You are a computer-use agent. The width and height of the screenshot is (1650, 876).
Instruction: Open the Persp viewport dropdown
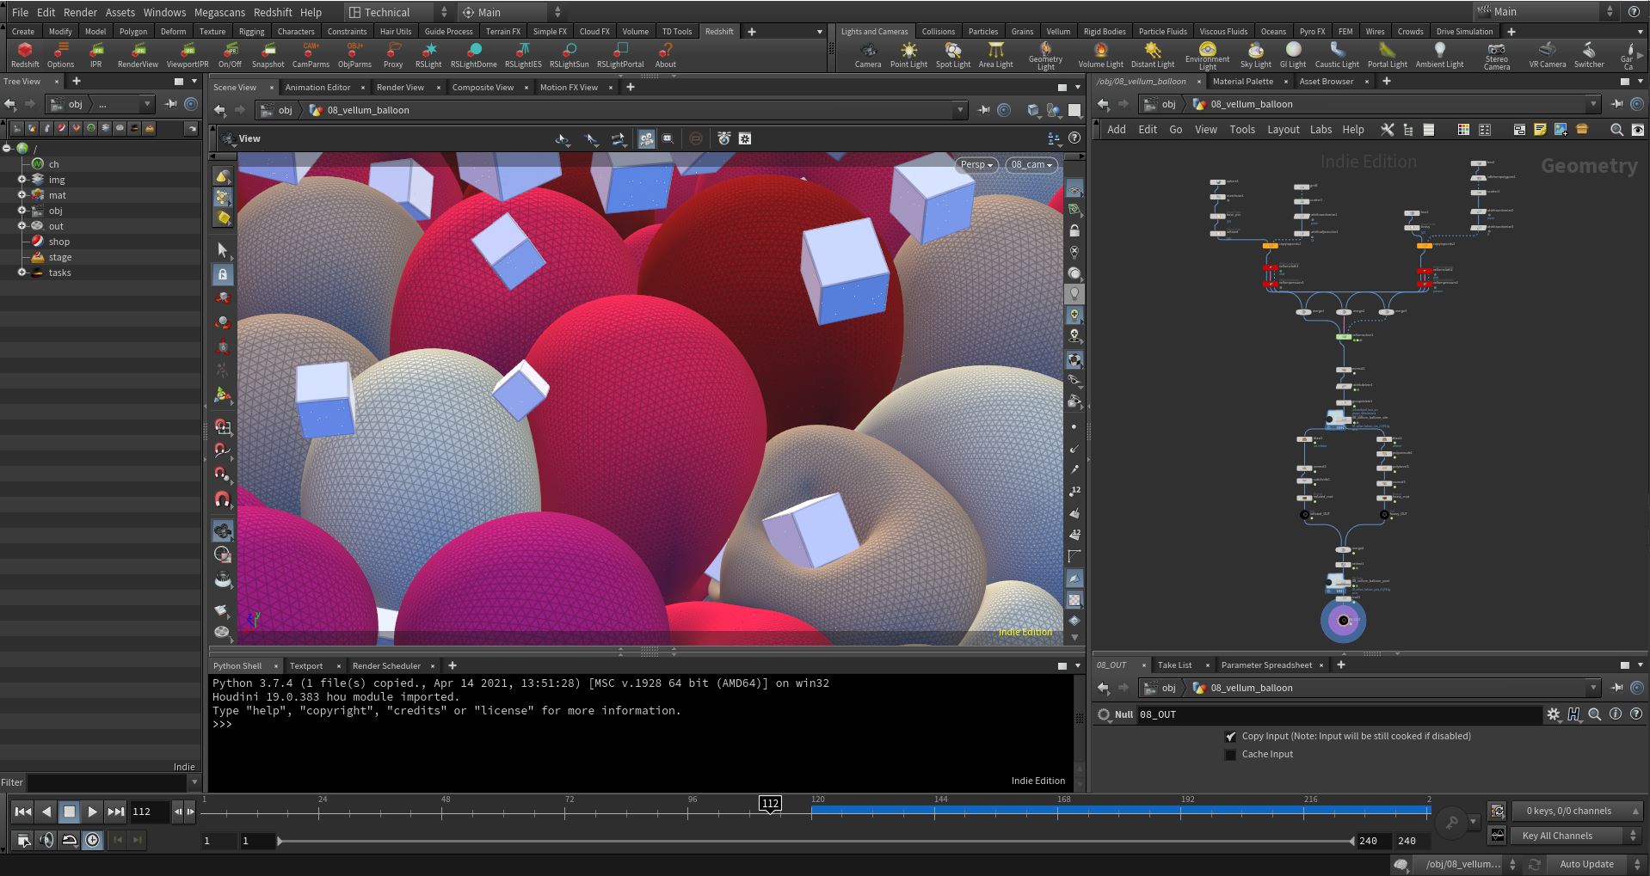tap(976, 165)
